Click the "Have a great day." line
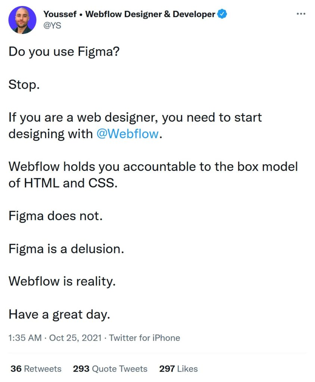The width and height of the screenshot is (315, 382). (x=59, y=314)
